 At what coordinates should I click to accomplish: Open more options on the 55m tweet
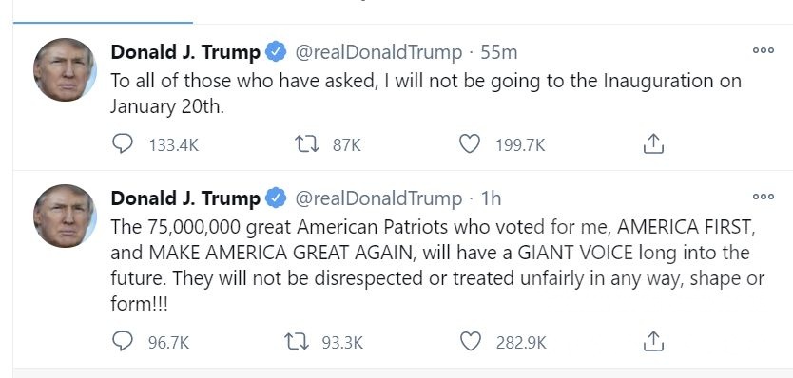coord(764,50)
